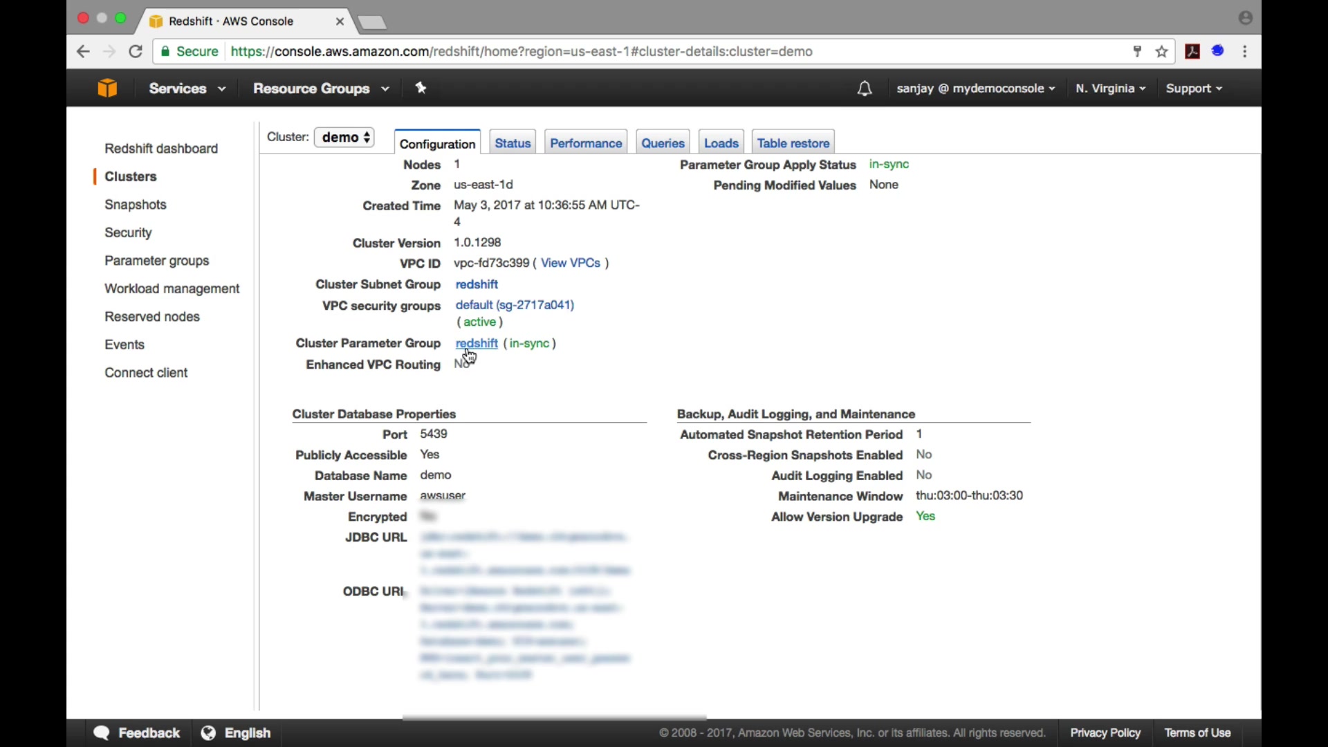Click the key password icon in address bar
The height and width of the screenshot is (747, 1328).
1137,51
